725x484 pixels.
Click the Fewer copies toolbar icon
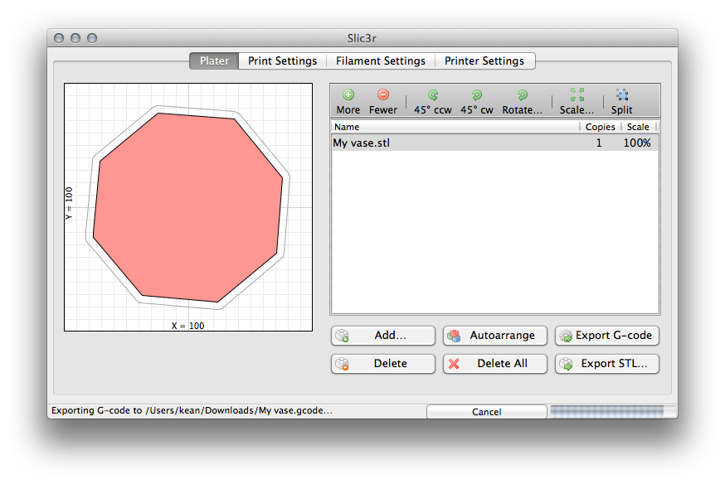pos(382,101)
